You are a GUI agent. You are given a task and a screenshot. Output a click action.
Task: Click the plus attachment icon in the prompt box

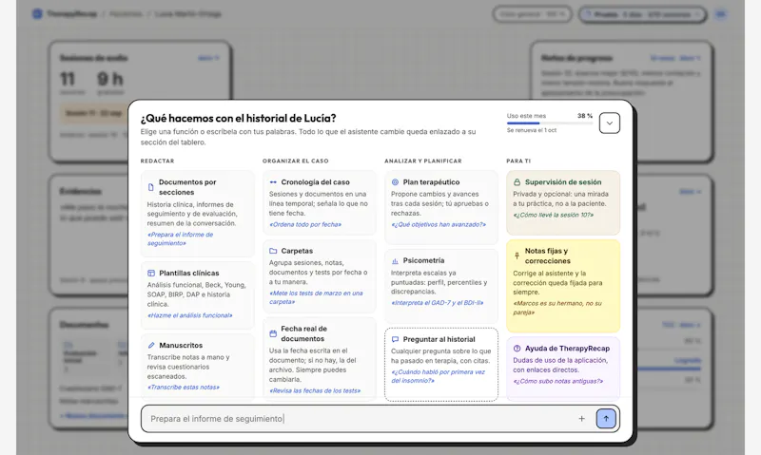pyautogui.click(x=581, y=419)
